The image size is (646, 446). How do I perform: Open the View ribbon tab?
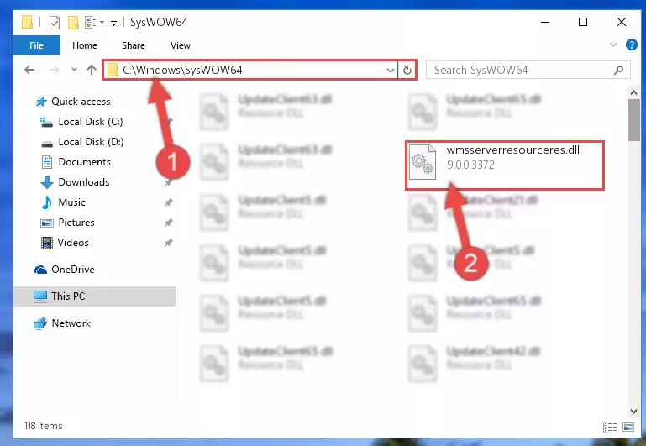coord(181,45)
